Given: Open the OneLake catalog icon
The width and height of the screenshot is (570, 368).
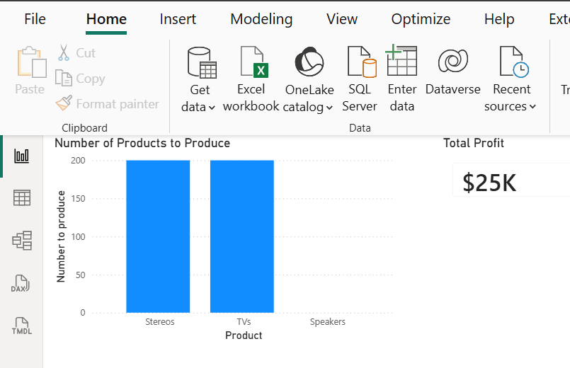Looking at the screenshot, I should (x=309, y=62).
